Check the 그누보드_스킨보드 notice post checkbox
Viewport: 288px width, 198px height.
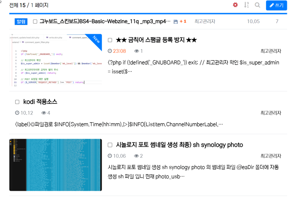click(35, 21)
